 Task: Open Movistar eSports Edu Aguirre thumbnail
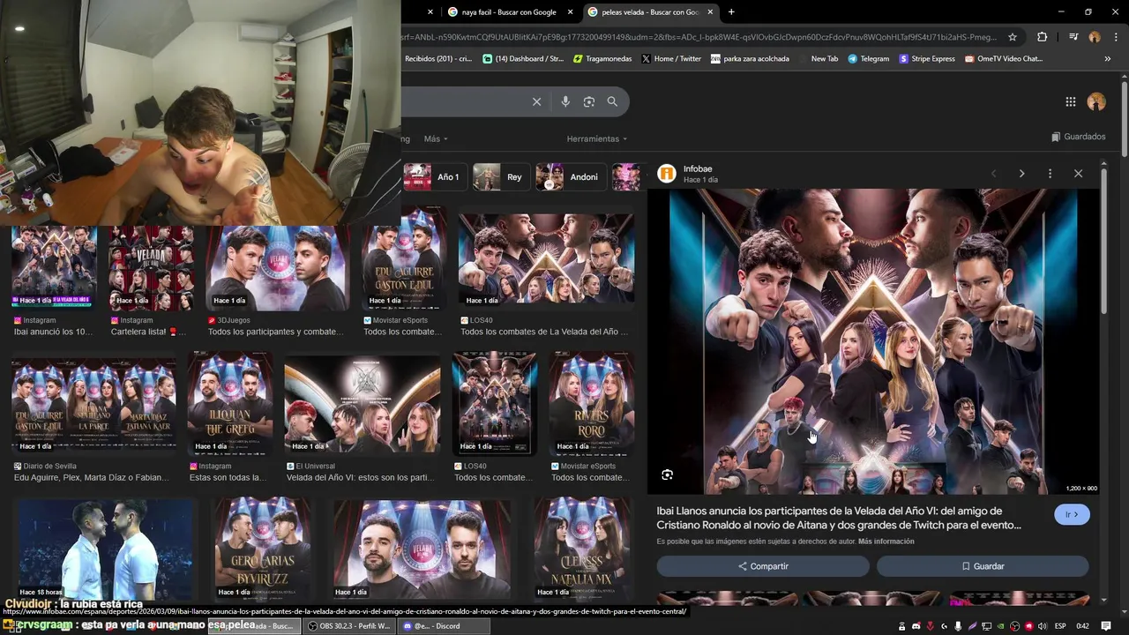pos(403,258)
